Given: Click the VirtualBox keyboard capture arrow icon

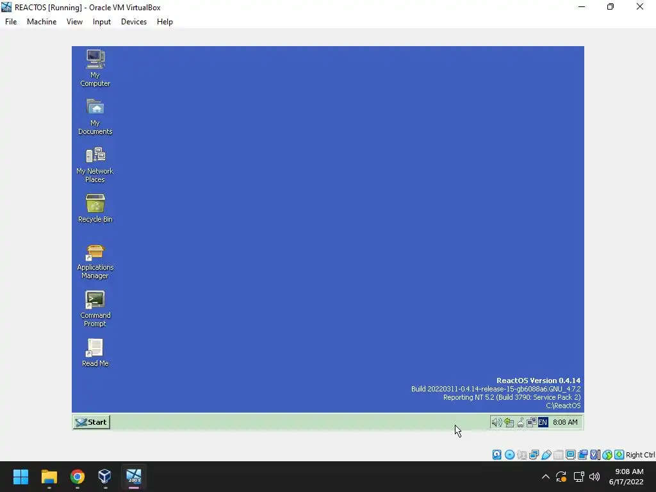Looking at the screenshot, I should pyautogui.click(x=619, y=455).
